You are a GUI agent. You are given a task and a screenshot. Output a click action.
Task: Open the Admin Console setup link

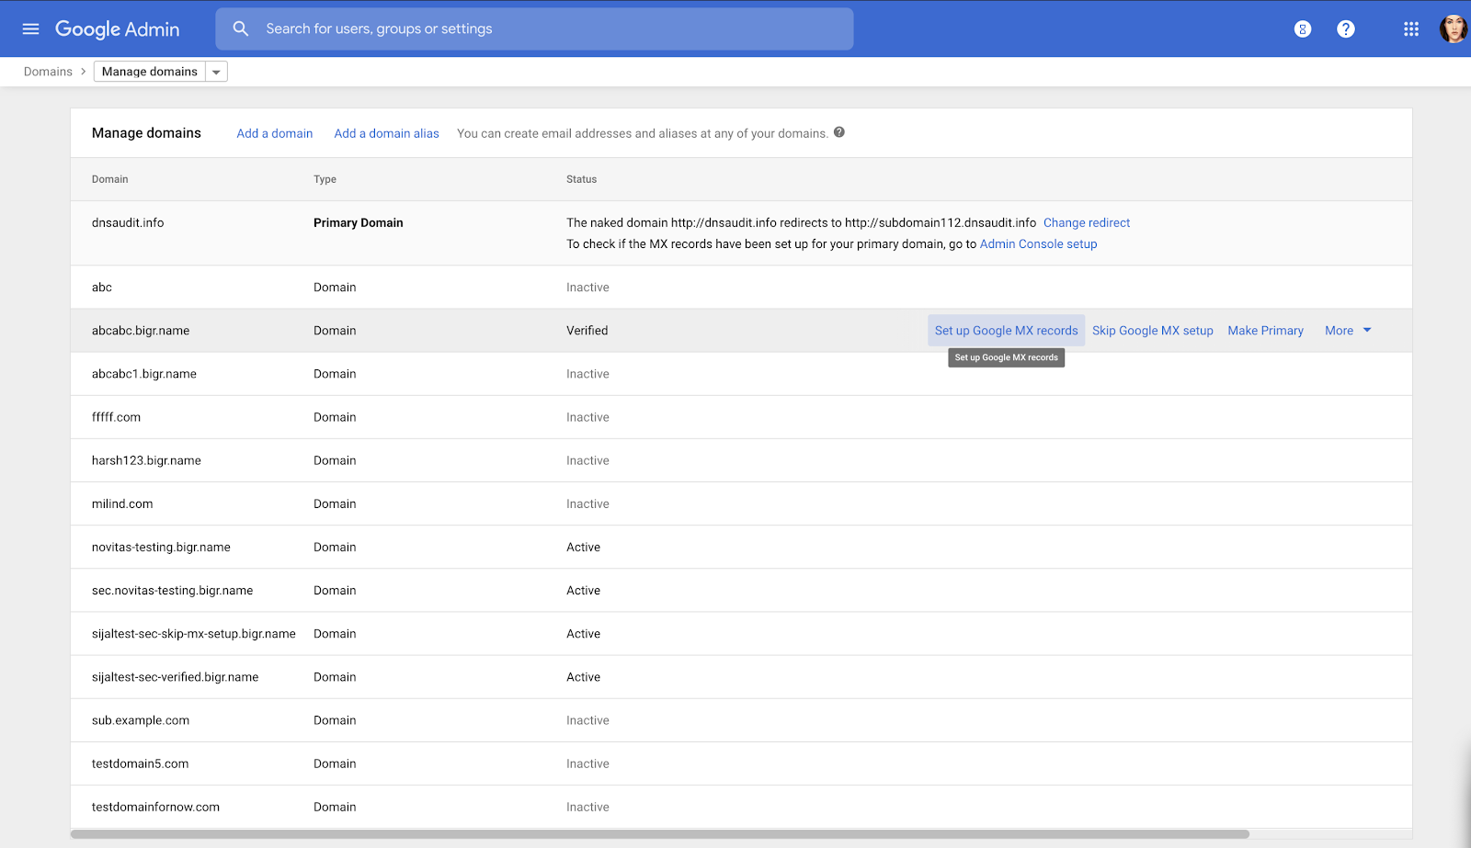1038,244
